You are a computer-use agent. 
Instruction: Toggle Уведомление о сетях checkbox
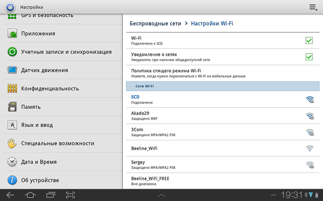tap(309, 57)
